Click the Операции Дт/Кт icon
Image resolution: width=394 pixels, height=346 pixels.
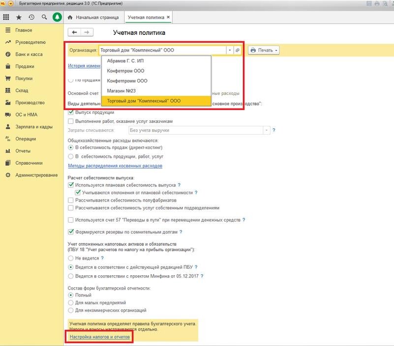[x=8, y=139]
